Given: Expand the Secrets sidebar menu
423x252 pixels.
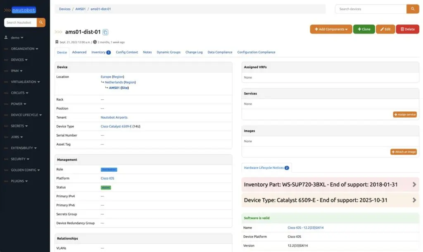Looking at the screenshot, I should coord(19,126).
